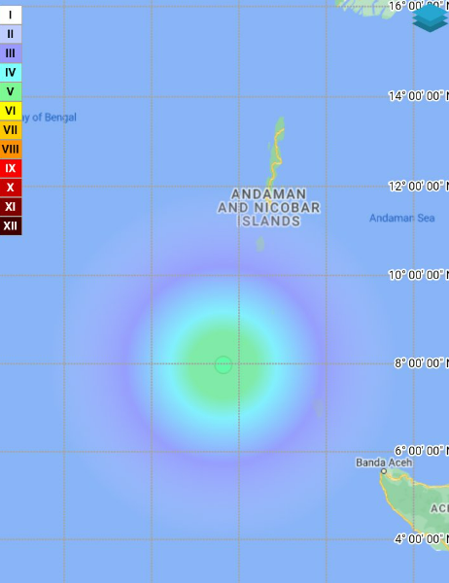Screen dimensions: 449x583
Task: Select intensity VII legend swatch
Action: tap(11, 130)
